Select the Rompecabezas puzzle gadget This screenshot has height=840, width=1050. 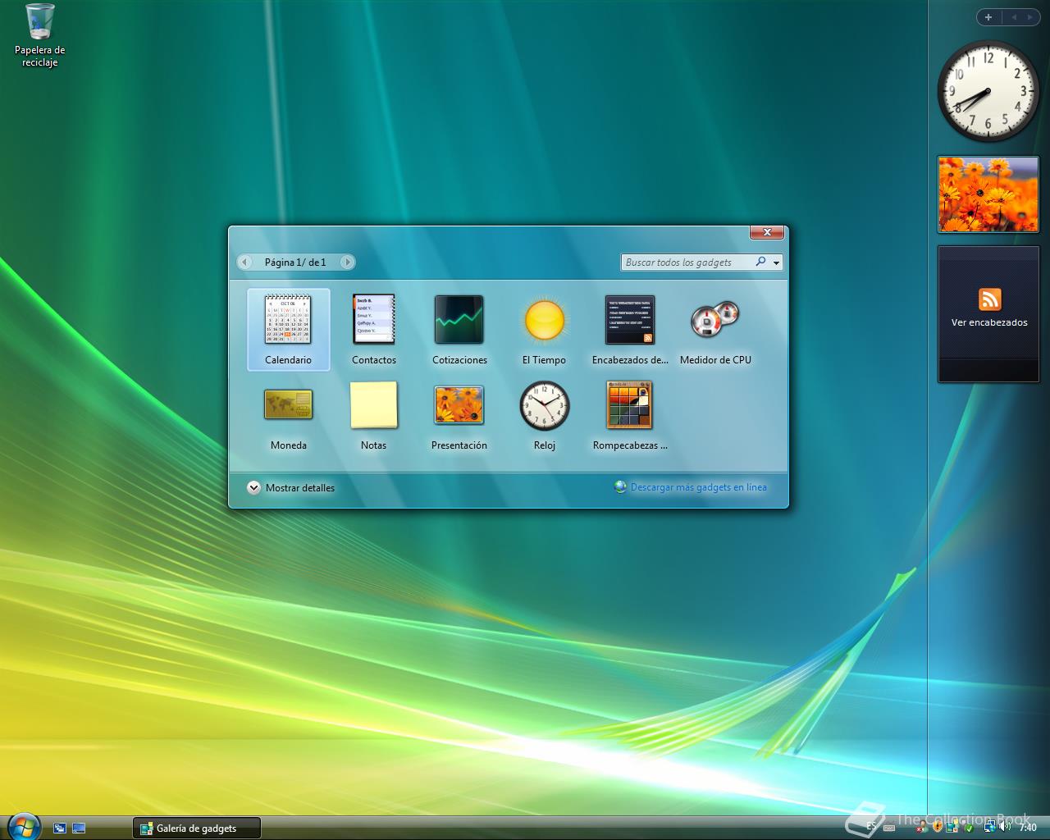(x=630, y=415)
